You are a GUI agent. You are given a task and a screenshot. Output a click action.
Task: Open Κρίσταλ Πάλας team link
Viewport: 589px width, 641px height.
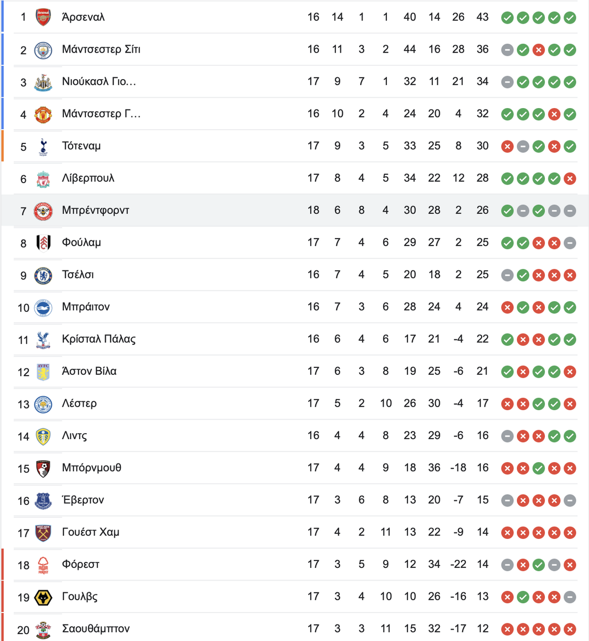click(x=99, y=339)
